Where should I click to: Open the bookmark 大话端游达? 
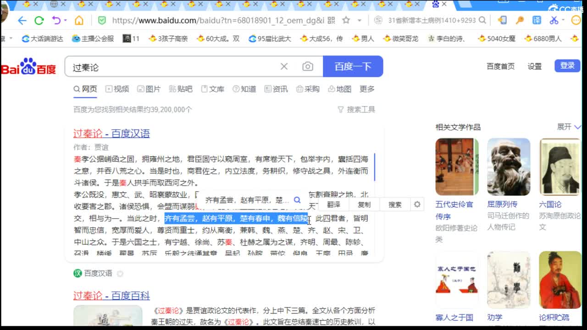click(42, 38)
